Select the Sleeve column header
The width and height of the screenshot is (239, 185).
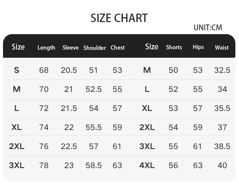70,47
